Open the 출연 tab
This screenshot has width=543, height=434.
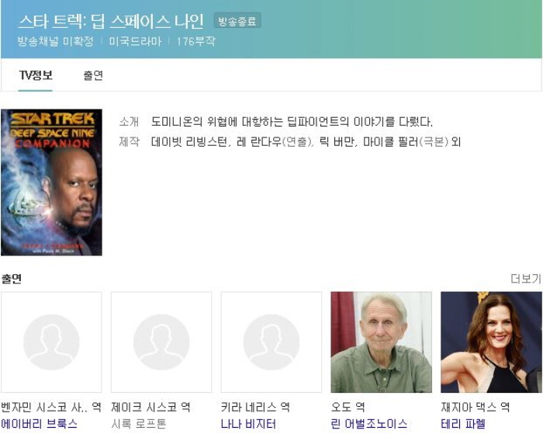[x=93, y=75]
